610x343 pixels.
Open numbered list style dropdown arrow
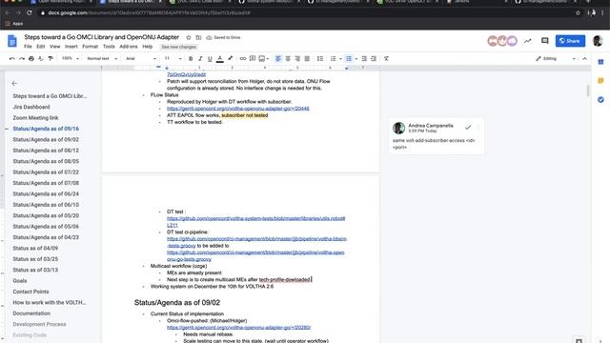click(x=340, y=59)
